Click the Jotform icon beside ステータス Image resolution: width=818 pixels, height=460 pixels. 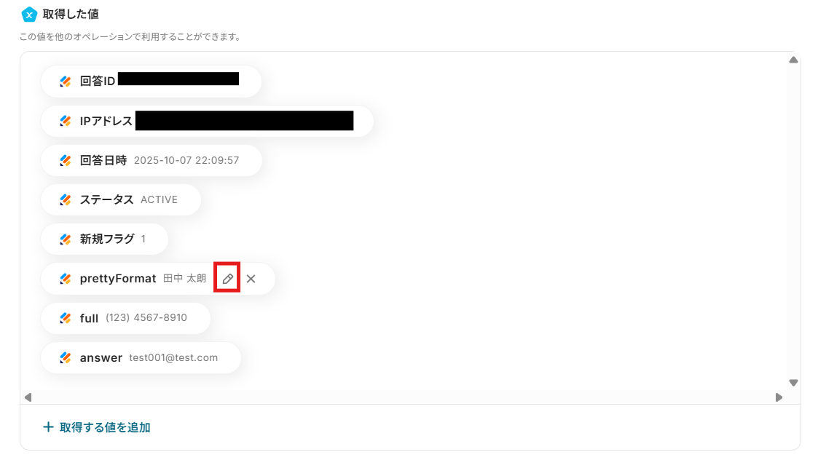[x=66, y=199]
